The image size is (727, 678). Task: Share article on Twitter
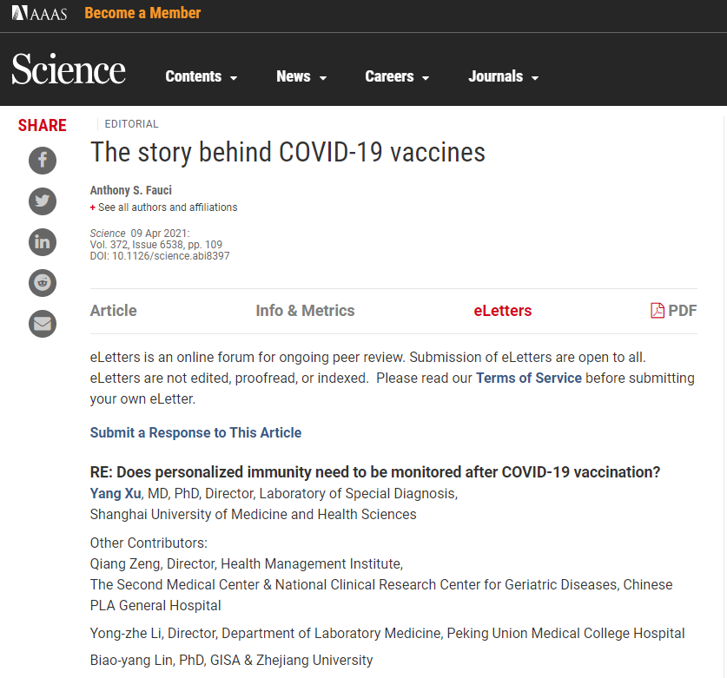coord(43,201)
